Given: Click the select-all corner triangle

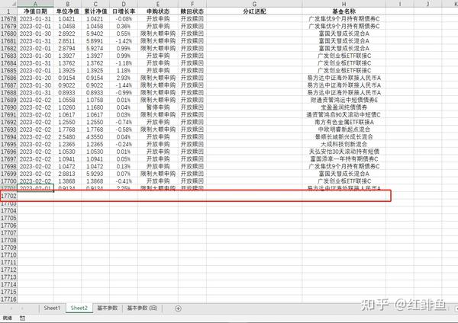Looking at the screenshot, I should click(x=14, y=4).
